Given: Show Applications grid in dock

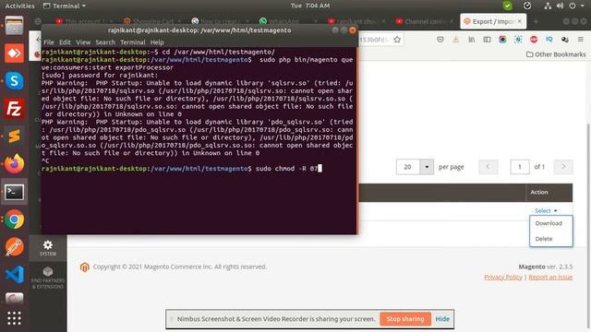Looking at the screenshot, I should pyautogui.click(x=15, y=318).
